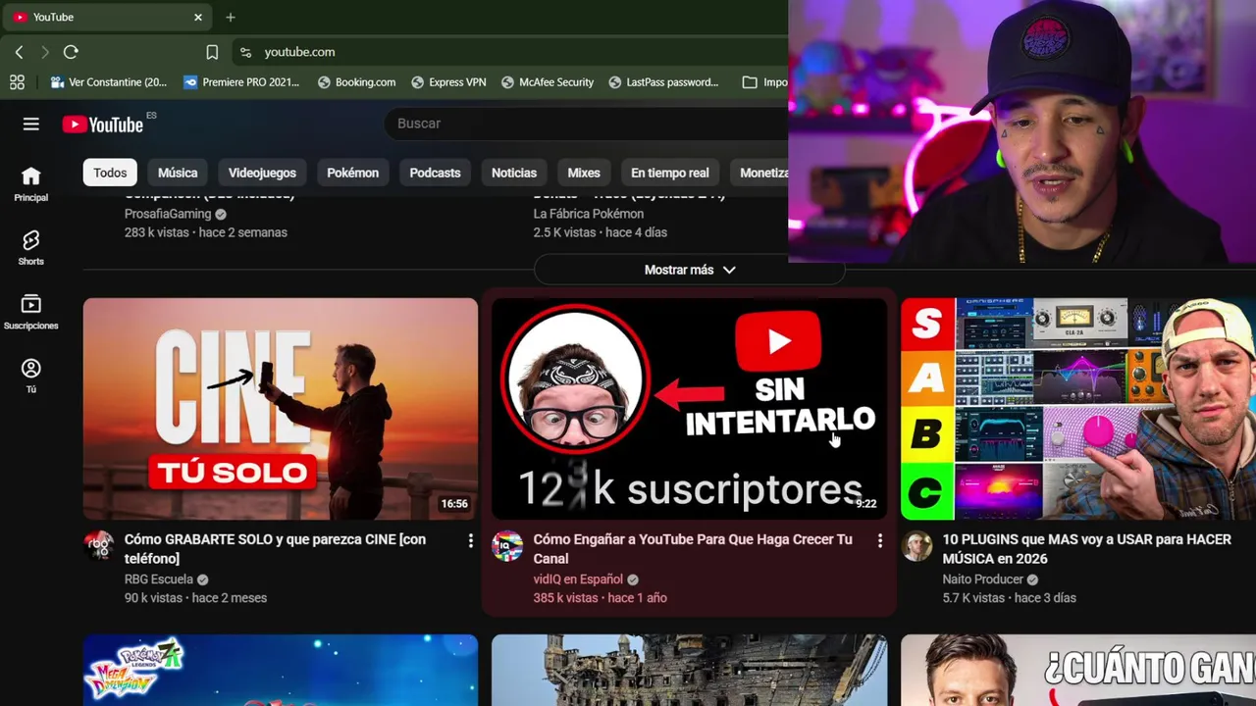Reload the page
The width and height of the screenshot is (1256, 706).
pos(71,52)
